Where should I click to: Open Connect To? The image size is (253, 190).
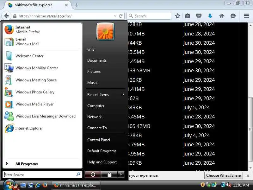click(97, 128)
